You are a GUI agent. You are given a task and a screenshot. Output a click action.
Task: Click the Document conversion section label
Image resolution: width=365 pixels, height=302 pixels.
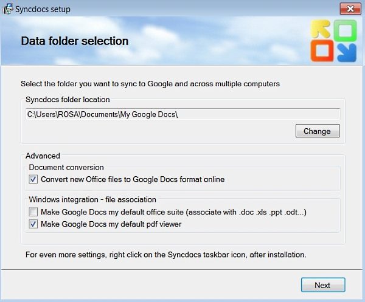(x=66, y=167)
